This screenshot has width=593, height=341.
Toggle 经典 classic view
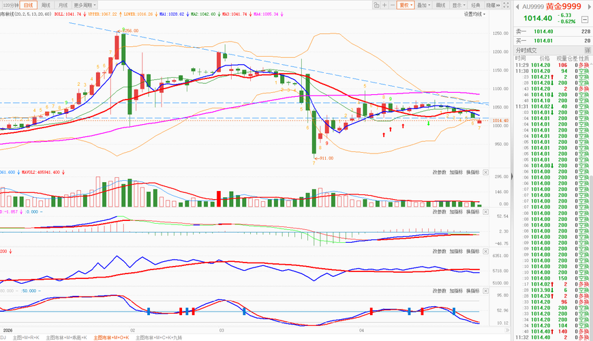(x=476, y=5)
